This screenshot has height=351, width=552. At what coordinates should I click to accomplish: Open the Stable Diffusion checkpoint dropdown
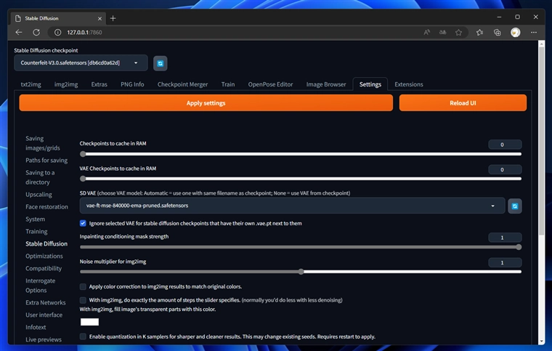click(81, 63)
